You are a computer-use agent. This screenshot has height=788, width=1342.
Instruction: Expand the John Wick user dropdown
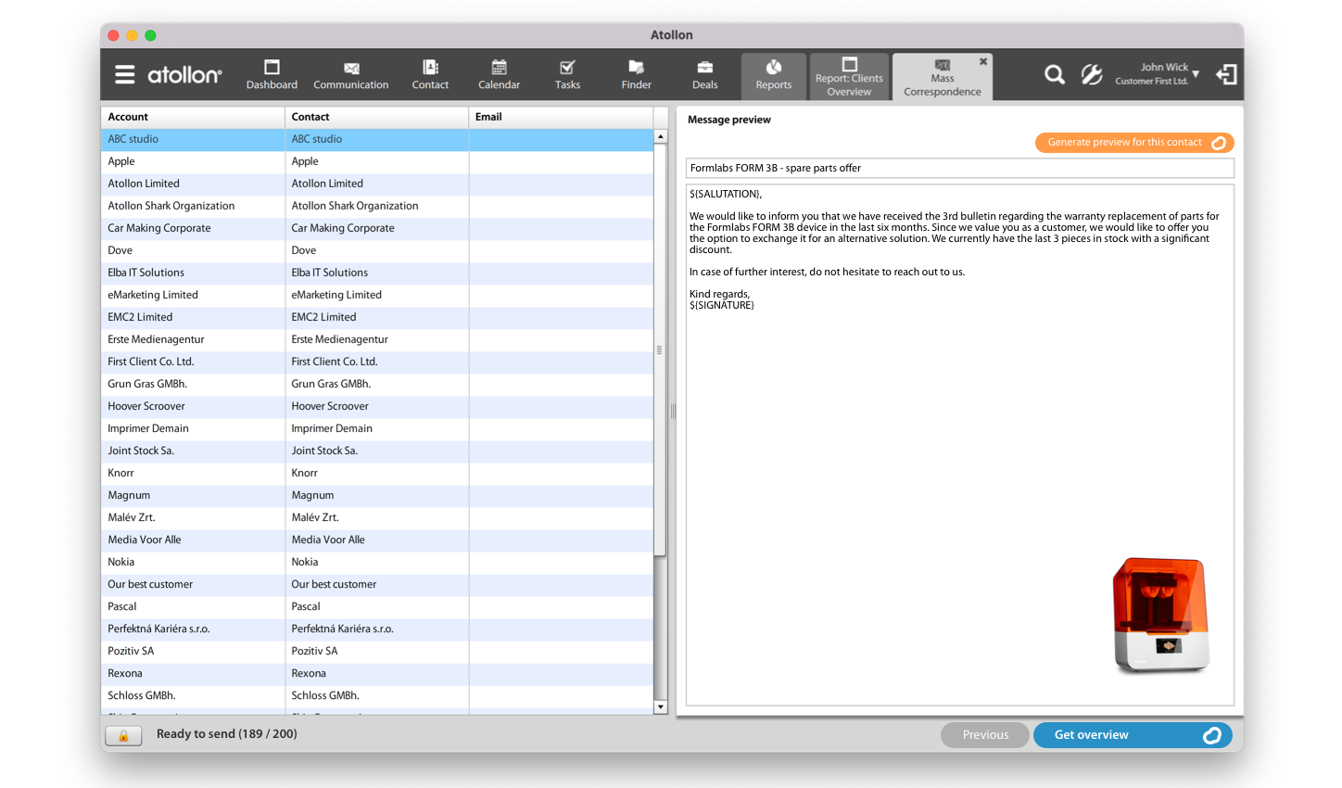1196,73
